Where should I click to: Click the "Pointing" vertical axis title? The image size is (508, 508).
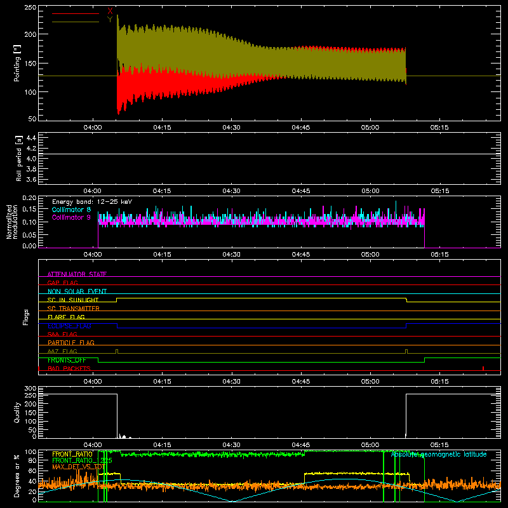(x=17, y=63)
